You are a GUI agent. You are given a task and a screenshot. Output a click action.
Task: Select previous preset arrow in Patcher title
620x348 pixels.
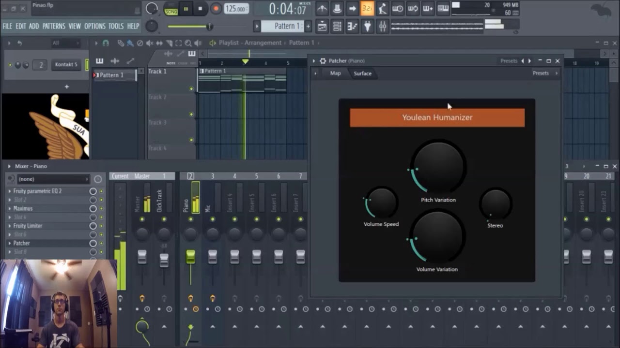point(522,61)
